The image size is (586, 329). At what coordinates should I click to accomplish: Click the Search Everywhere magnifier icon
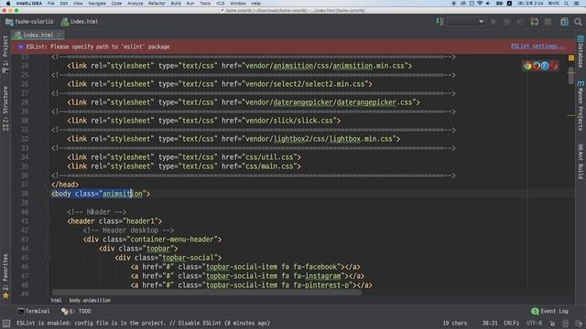tap(578, 22)
